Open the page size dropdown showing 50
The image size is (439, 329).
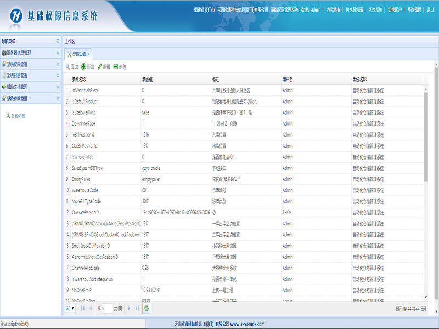point(70,309)
